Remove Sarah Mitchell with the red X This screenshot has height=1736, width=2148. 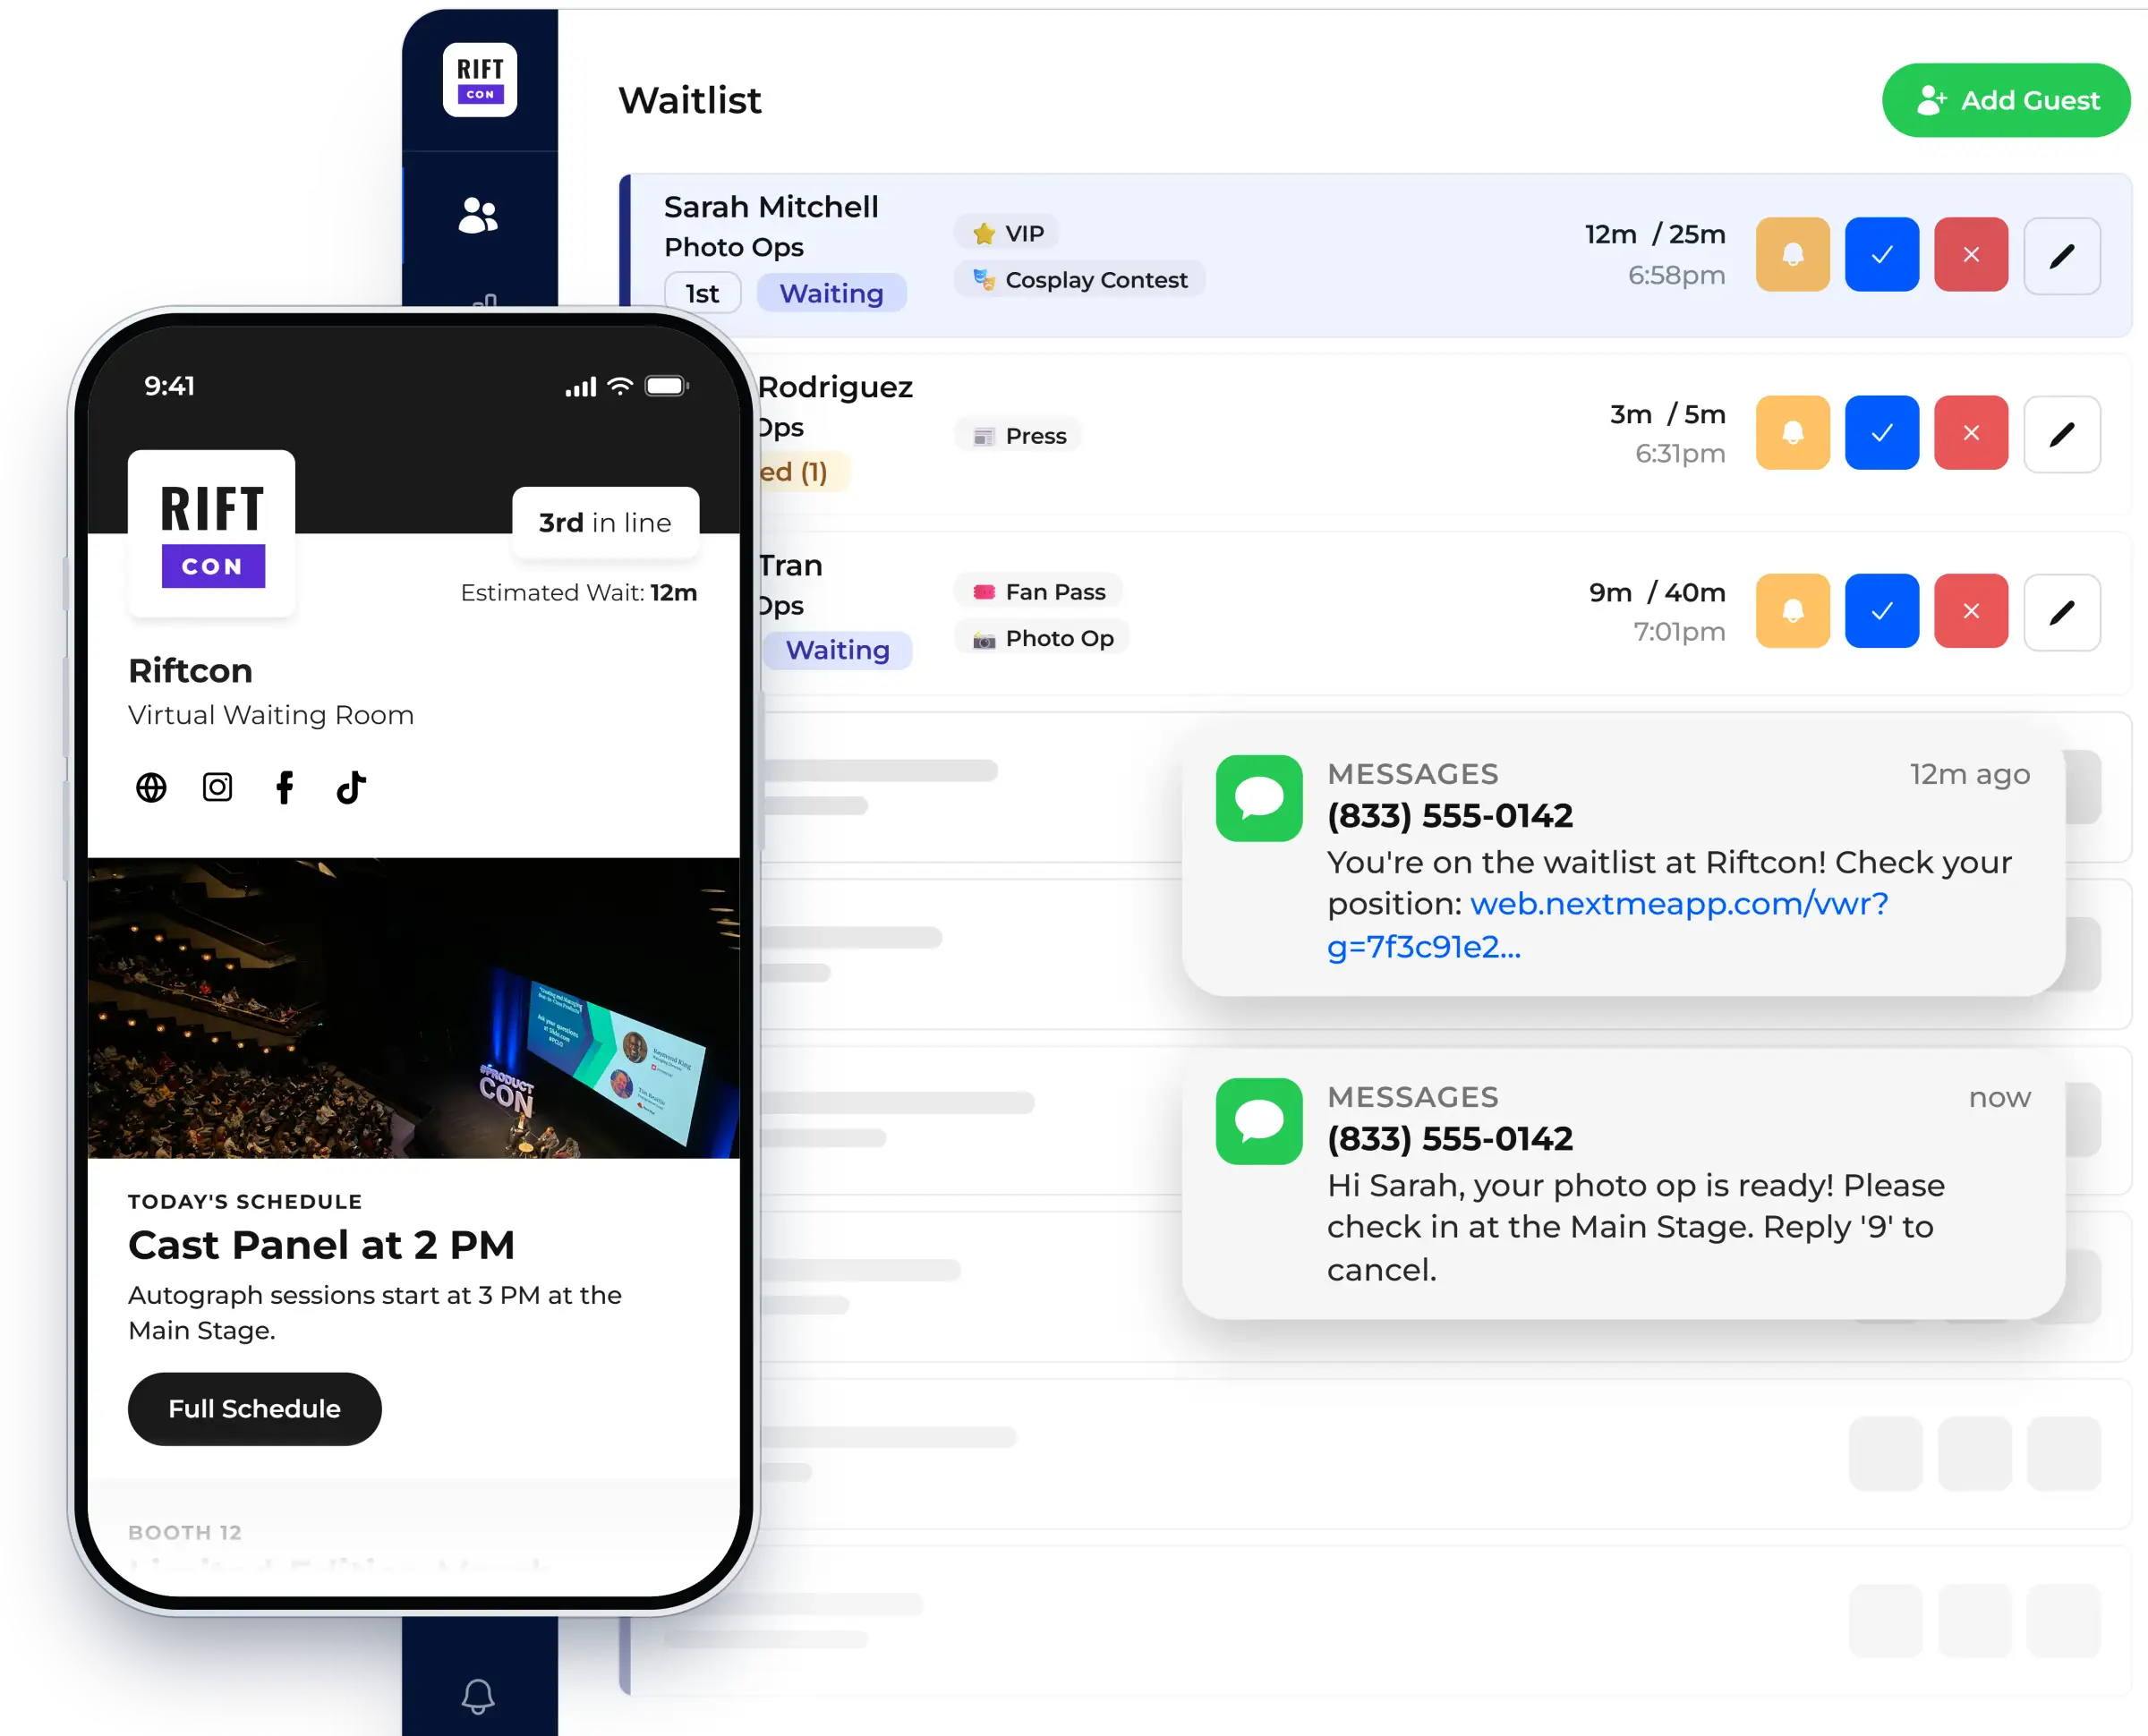point(1971,254)
